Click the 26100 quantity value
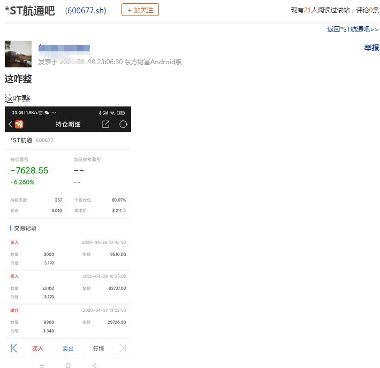 (48, 288)
